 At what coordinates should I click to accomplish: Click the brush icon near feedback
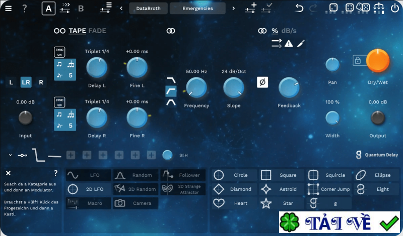click(x=301, y=43)
